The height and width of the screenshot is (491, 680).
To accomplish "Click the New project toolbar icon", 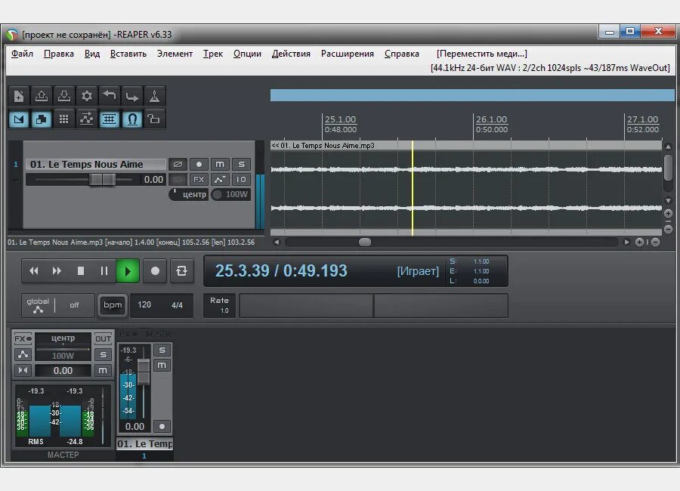I will coord(19,96).
